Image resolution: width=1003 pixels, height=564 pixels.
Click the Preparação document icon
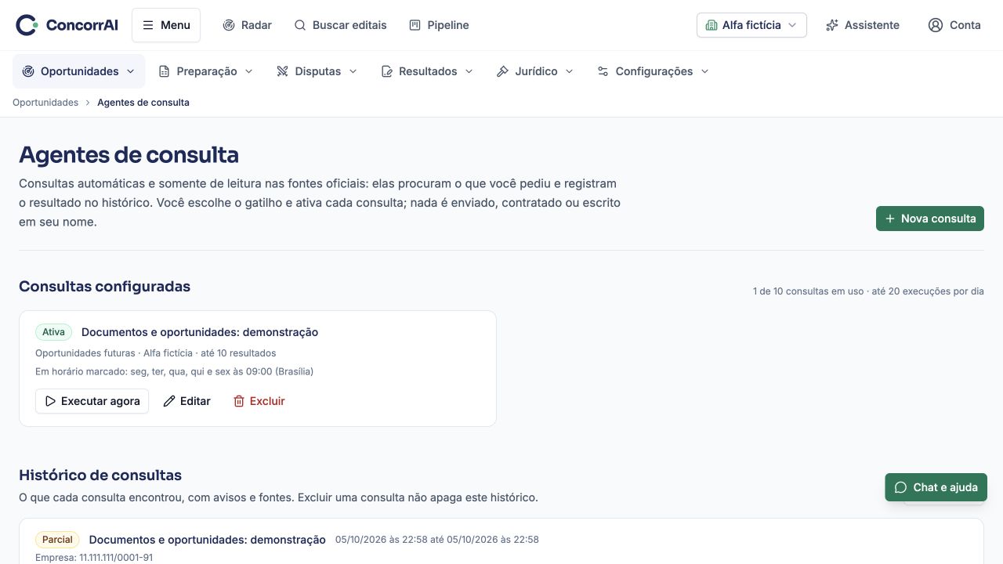(164, 71)
